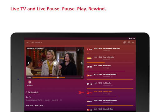Go to next channel with right arrow

[82, 63]
